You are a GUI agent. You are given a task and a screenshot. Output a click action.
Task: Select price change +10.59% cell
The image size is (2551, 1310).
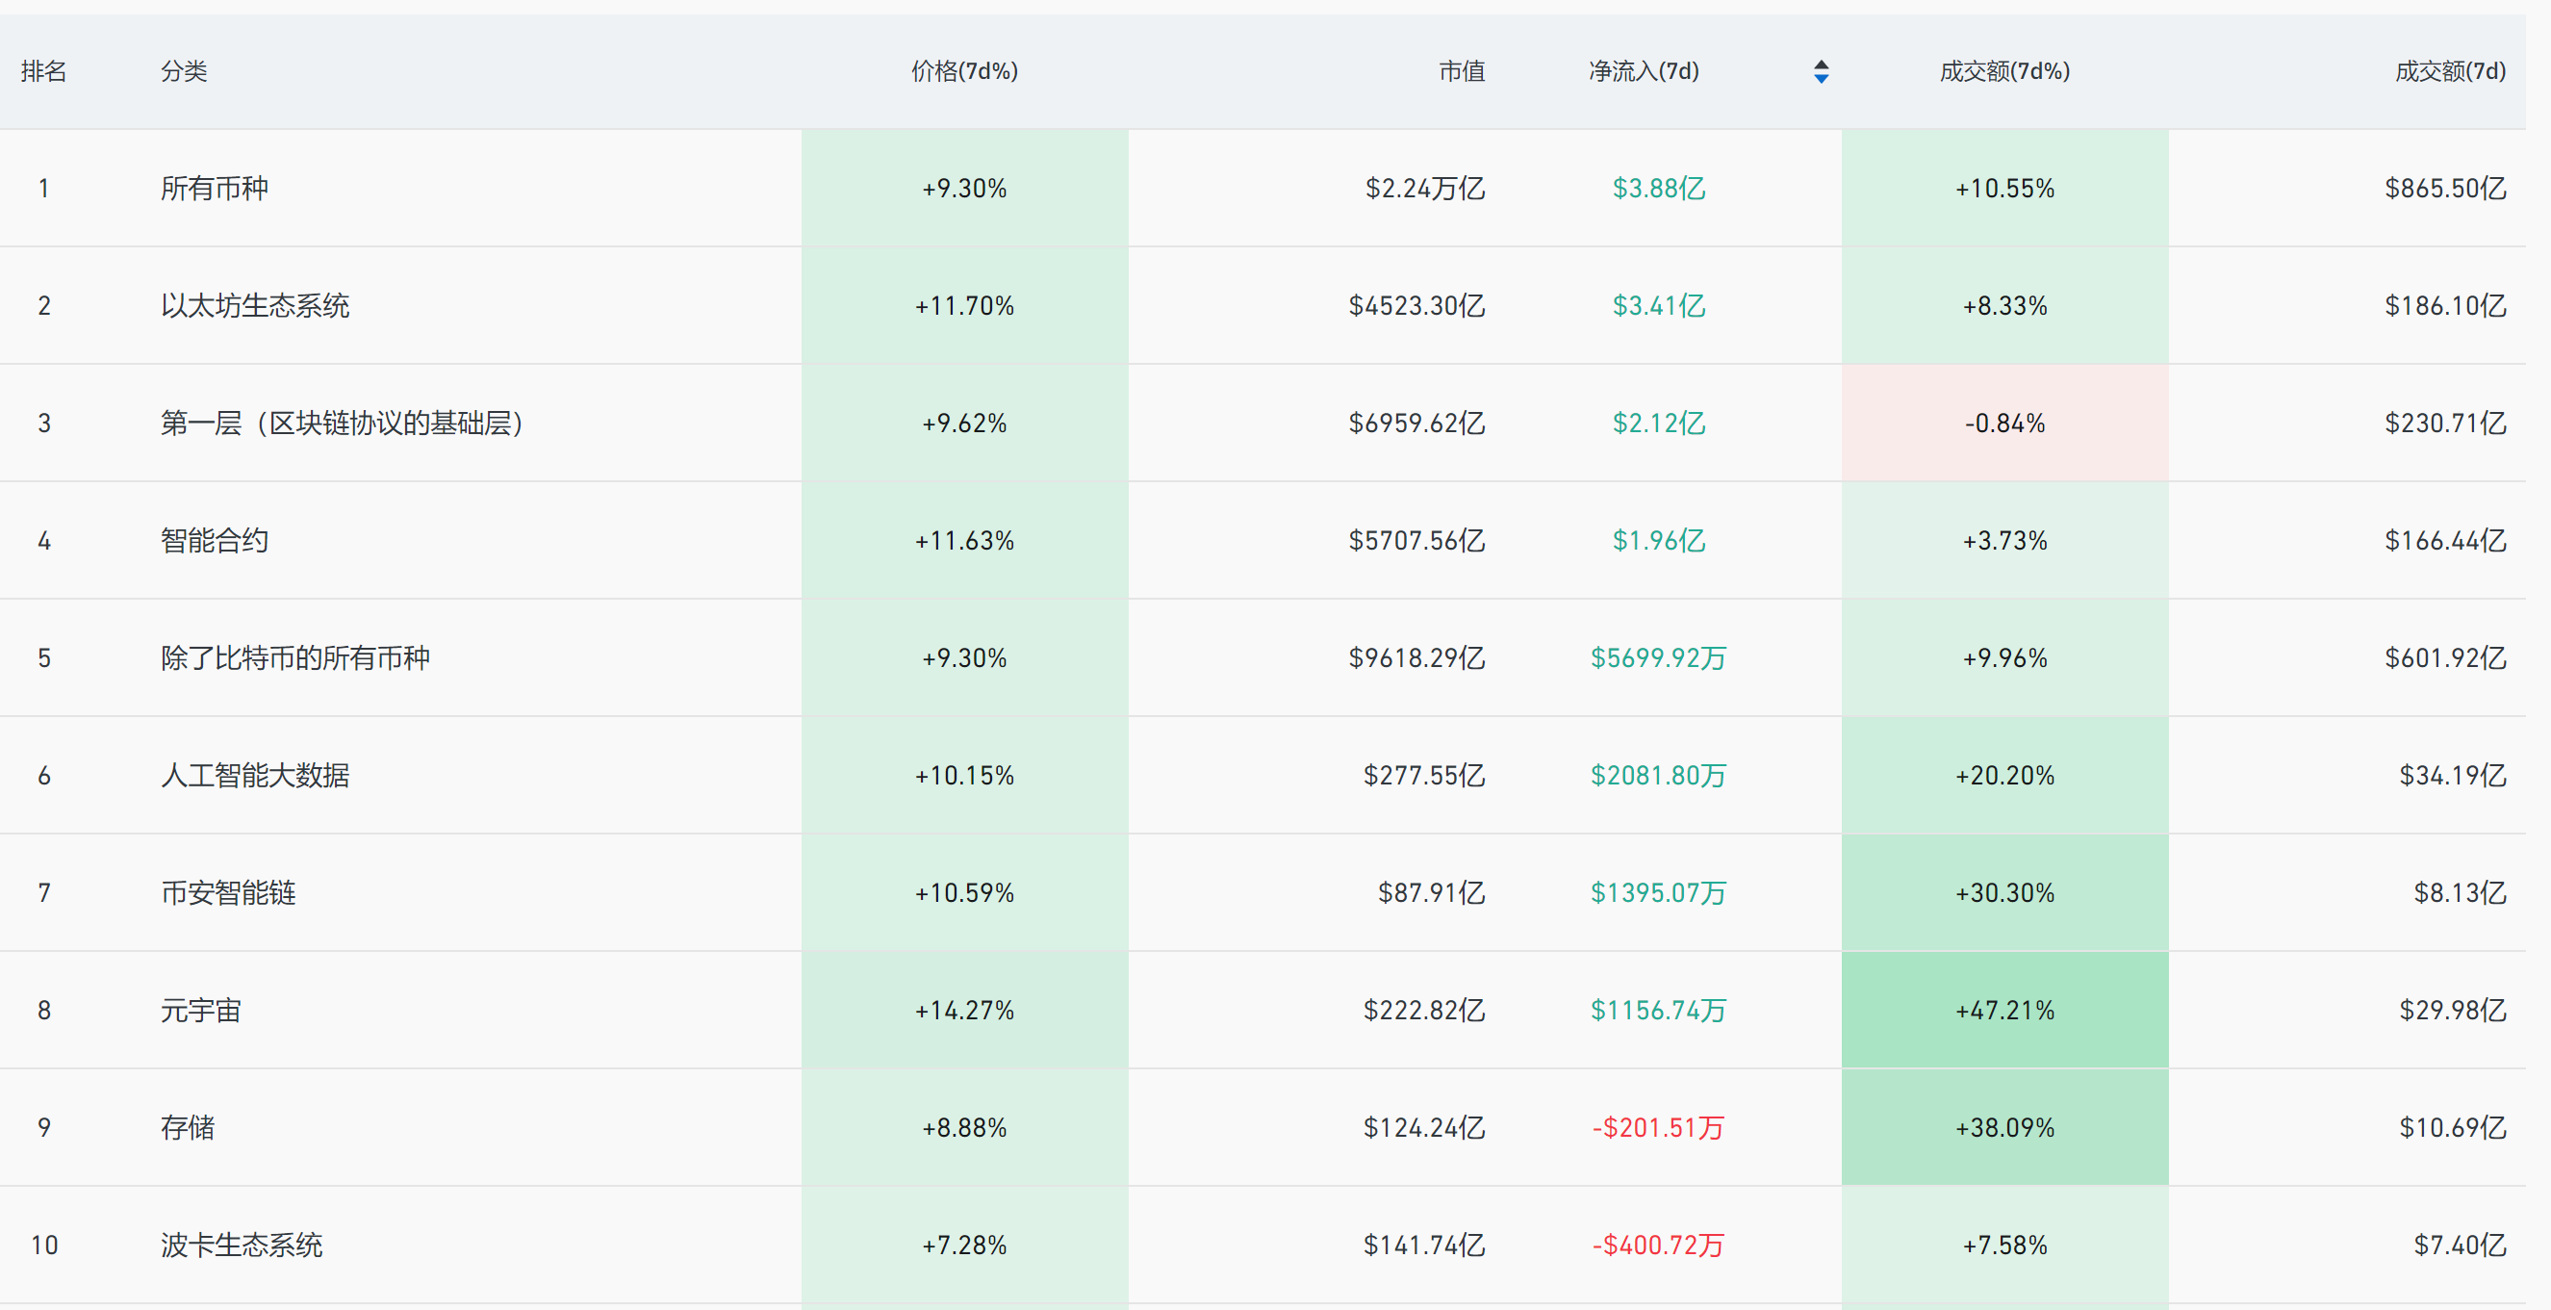tap(964, 893)
